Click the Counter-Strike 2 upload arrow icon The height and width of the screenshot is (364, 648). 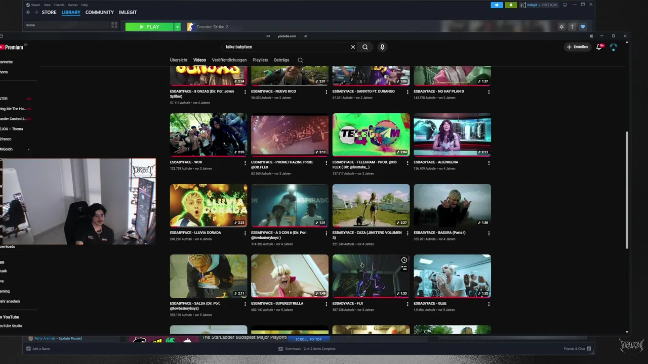(x=572, y=27)
